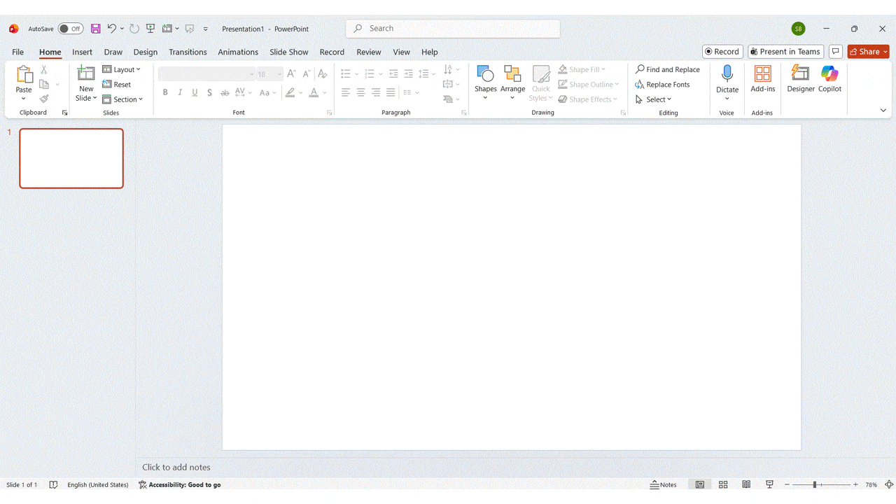Click Find and Replace
896x504 pixels.
[667, 69]
